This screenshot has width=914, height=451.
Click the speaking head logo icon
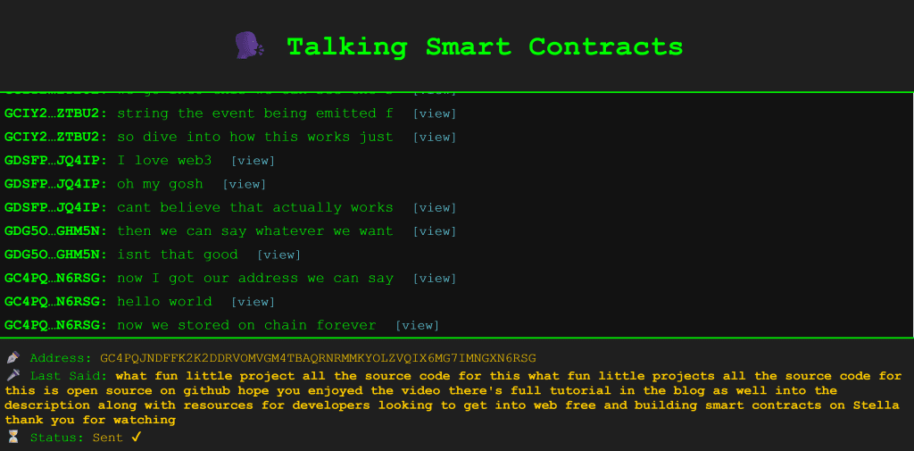click(x=250, y=46)
